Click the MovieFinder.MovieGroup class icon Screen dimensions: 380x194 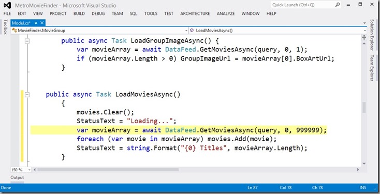point(14,31)
